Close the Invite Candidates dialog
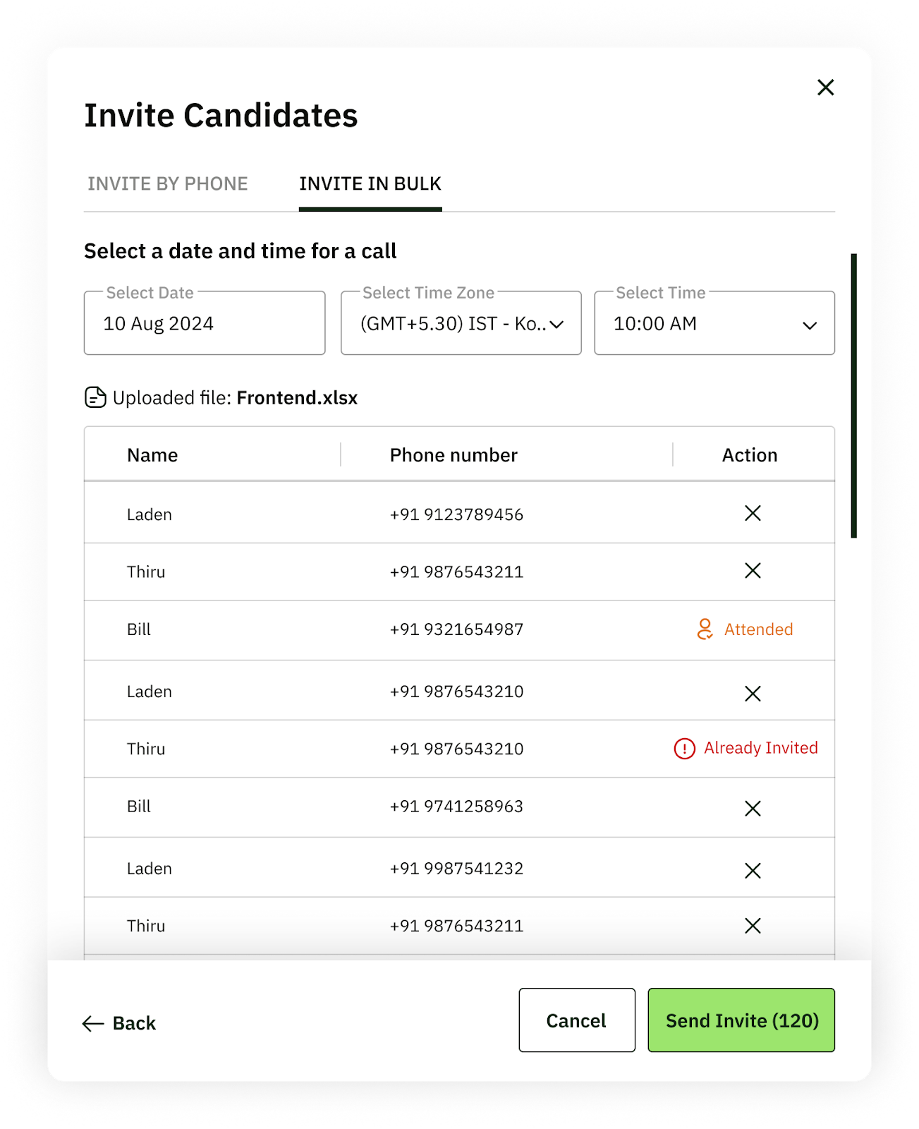 click(825, 87)
